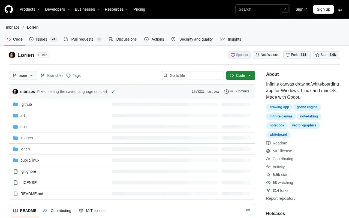
Task: Expand the Products menu
Action: tap(30, 9)
